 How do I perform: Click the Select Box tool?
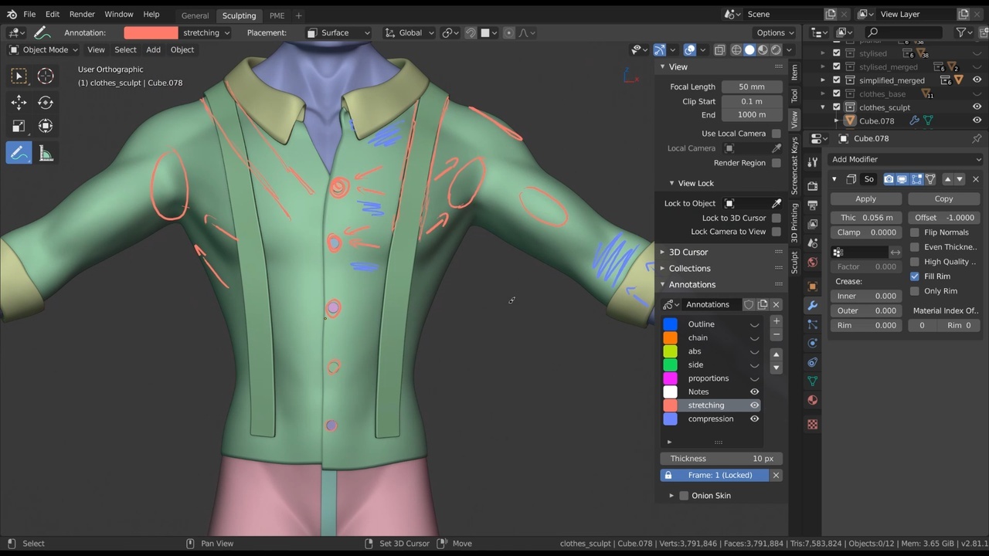pos(19,76)
